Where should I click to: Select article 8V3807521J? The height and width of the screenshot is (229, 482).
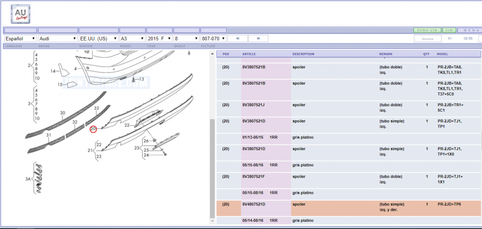254,105
